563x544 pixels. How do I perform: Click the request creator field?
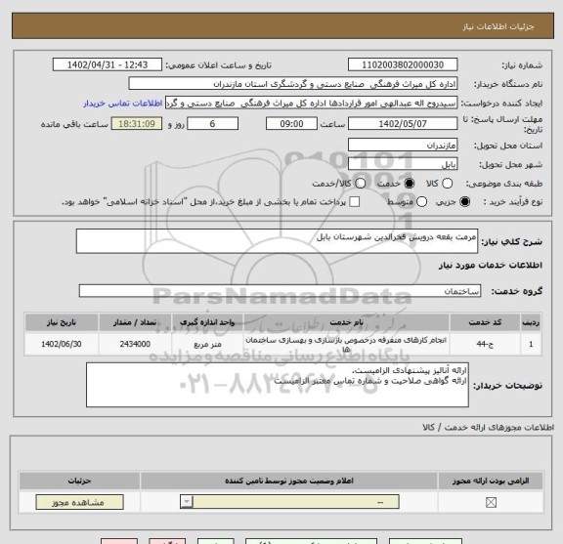(311, 103)
